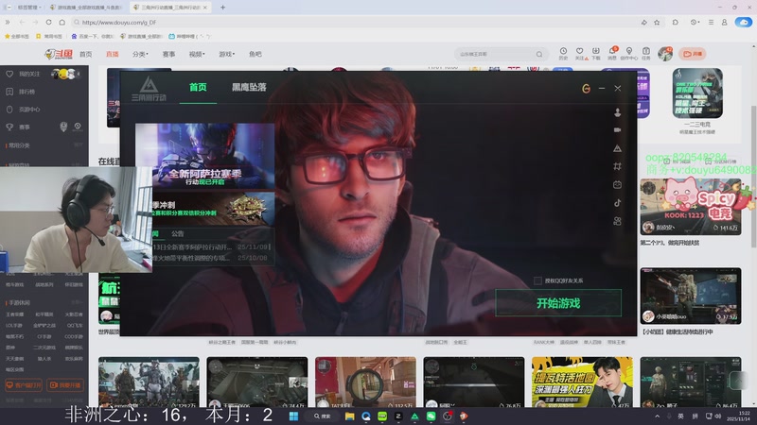Open 排行榜 in Douyu left sidebar

click(26, 92)
